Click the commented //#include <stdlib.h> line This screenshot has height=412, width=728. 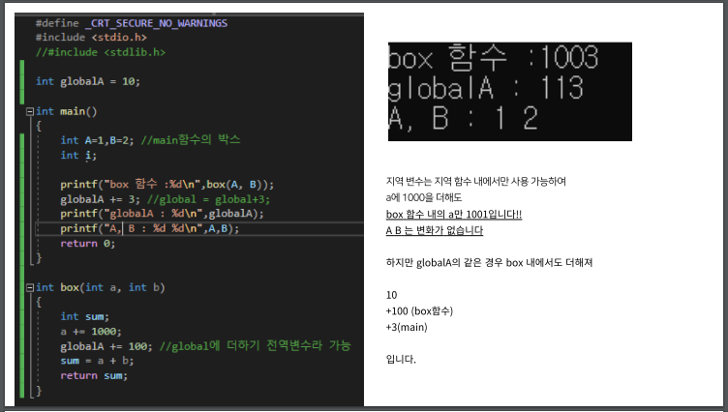coord(101,52)
